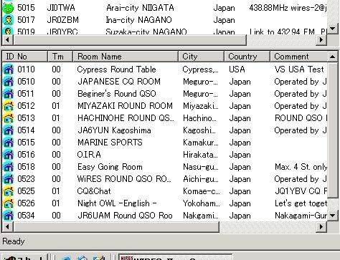
Task: Select room name 'JAPANESE CQ ROOM'
Action: click(119, 82)
